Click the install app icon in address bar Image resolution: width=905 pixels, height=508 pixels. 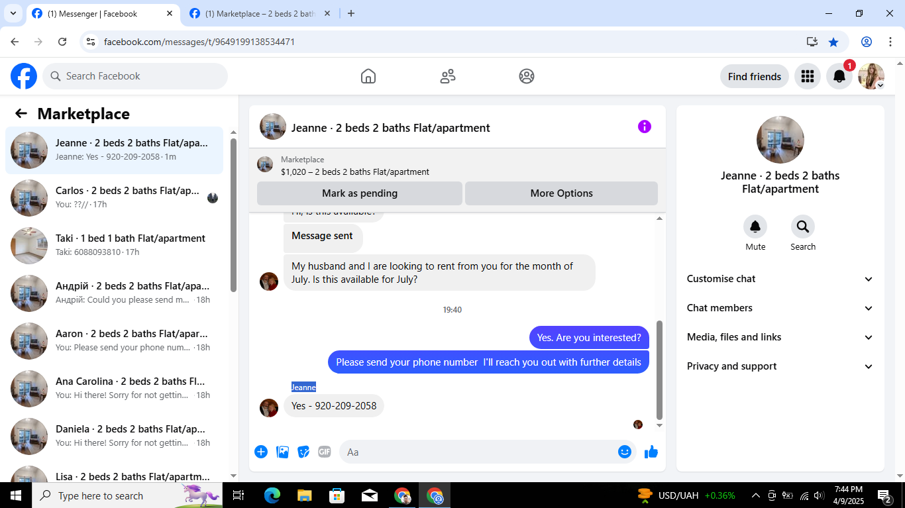812,42
